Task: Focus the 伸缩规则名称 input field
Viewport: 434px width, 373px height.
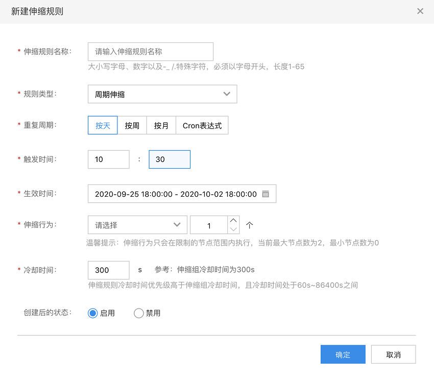Action: coord(151,52)
